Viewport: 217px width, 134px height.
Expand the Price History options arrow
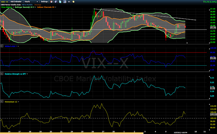point(13,7)
